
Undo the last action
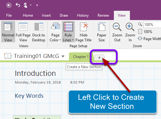coord(18,5)
